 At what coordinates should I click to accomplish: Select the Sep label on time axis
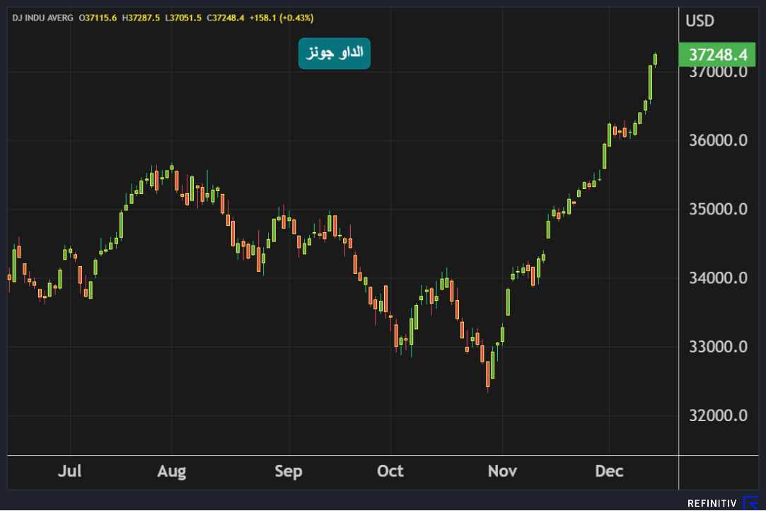289,471
